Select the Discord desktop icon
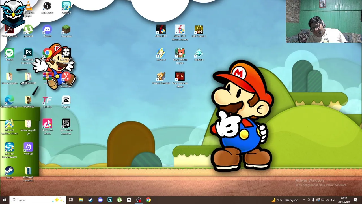Image resolution: width=362 pixels, height=204 pixels. tap(47, 31)
